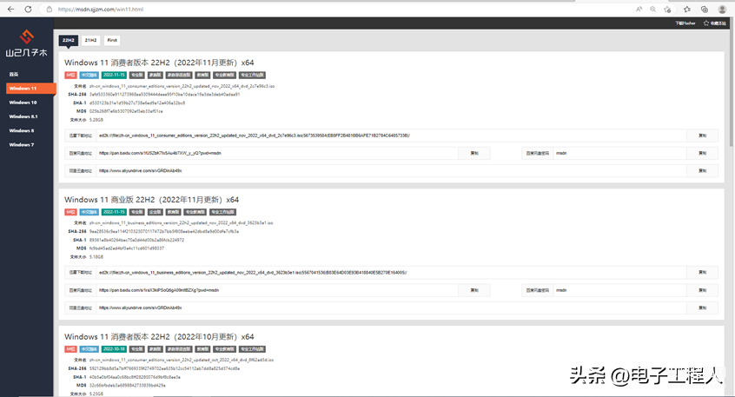Copy the Aliyun drive link of the business edition

[x=702, y=308]
